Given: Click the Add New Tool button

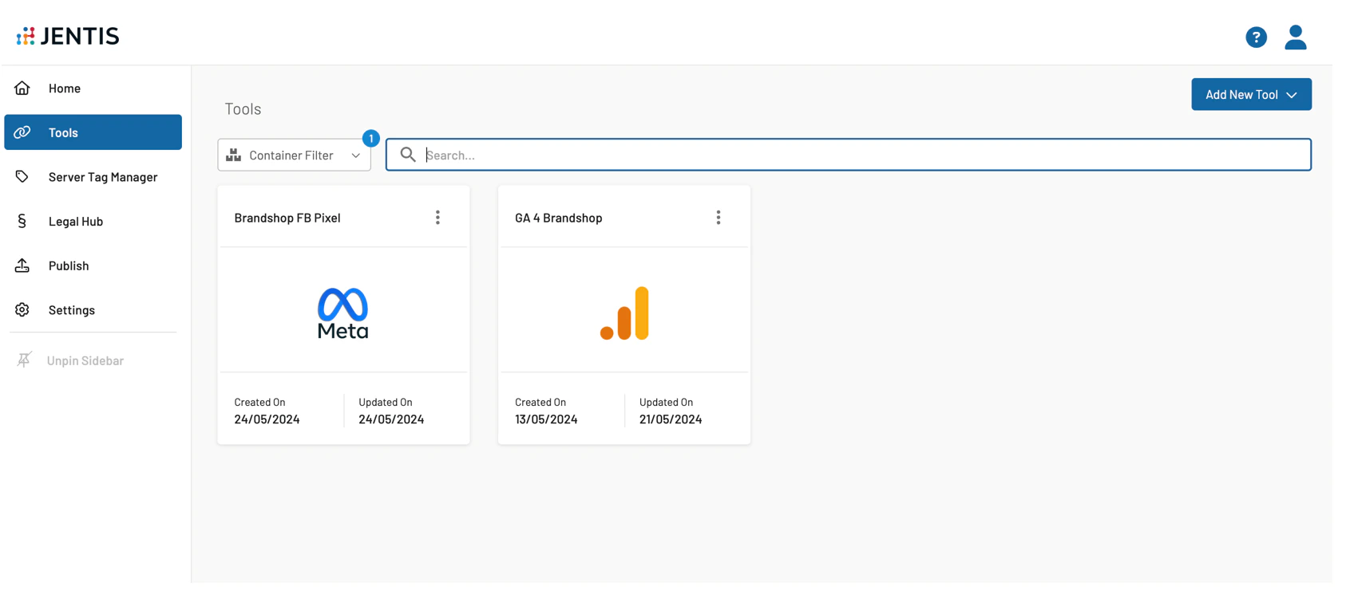Looking at the screenshot, I should pos(1251,94).
